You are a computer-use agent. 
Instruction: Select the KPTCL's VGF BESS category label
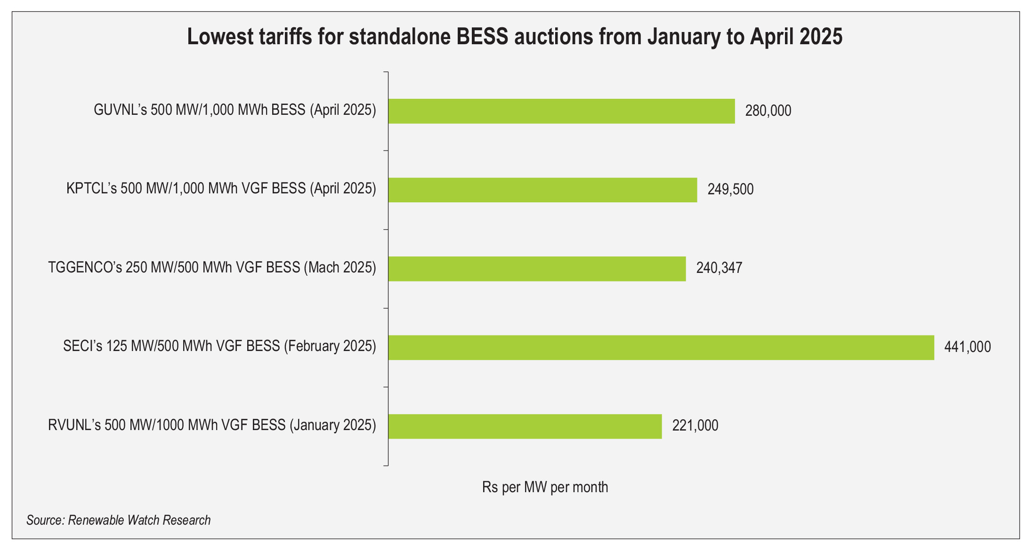pyautogui.click(x=221, y=189)
